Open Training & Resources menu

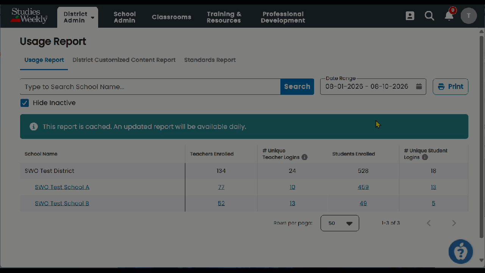(224, 17)
